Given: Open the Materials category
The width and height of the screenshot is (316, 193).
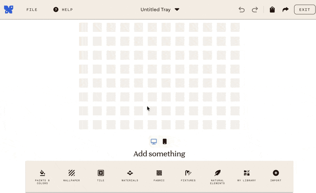Looking at the screenshot, I should [130, 176].
